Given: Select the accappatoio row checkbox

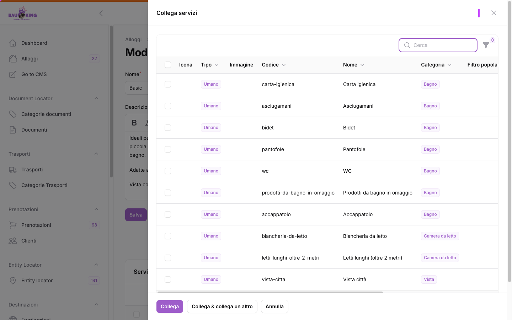Looking at the screenshot, I should [168, 214].
